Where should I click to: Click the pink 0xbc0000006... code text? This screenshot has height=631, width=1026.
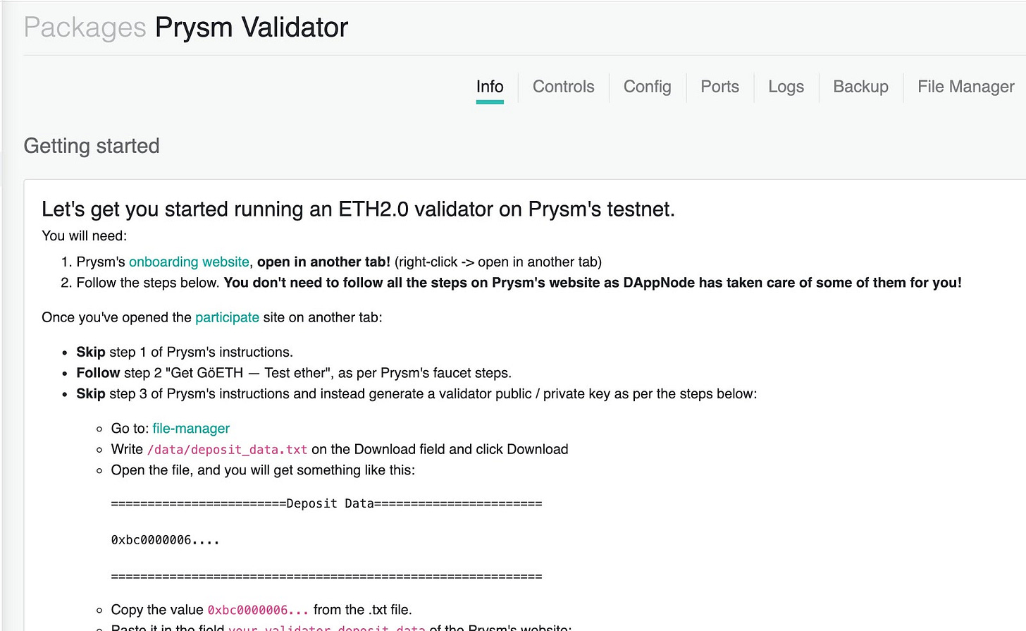(258, 610)
